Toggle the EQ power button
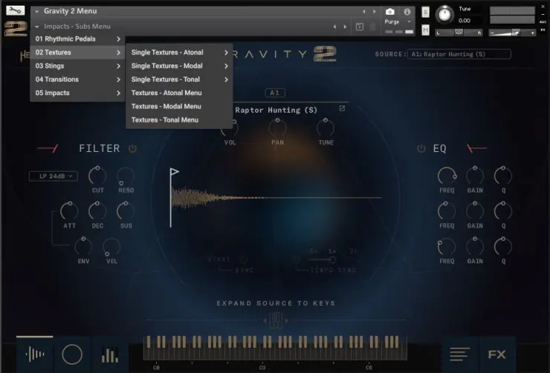This screenshot has width=550, height=373. click(x=421, y=148)
